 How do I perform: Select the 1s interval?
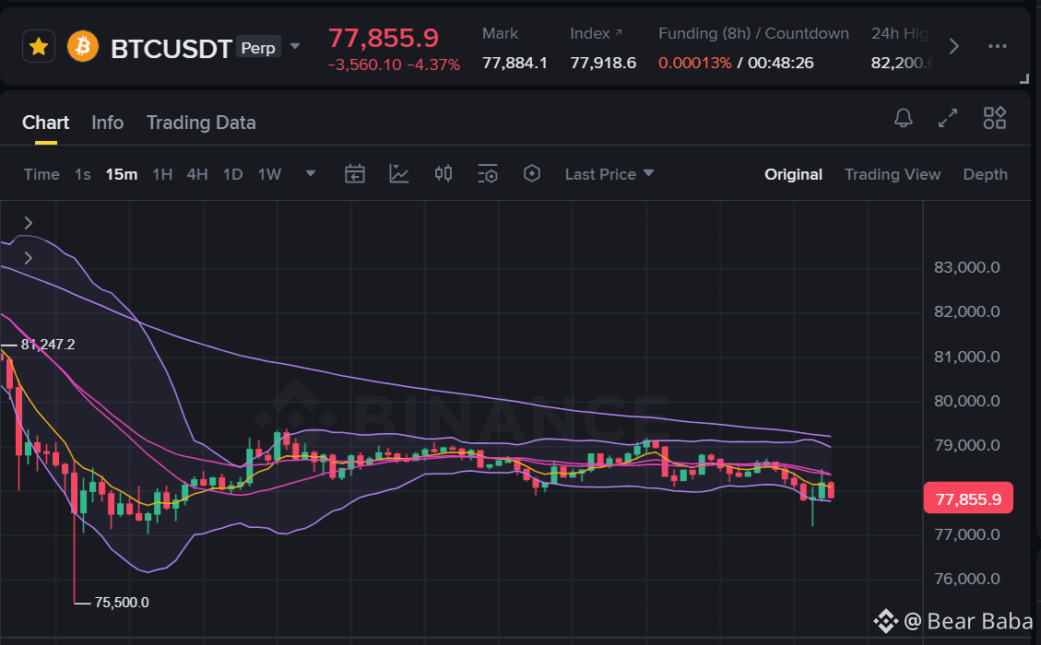[x=82, y=174]
